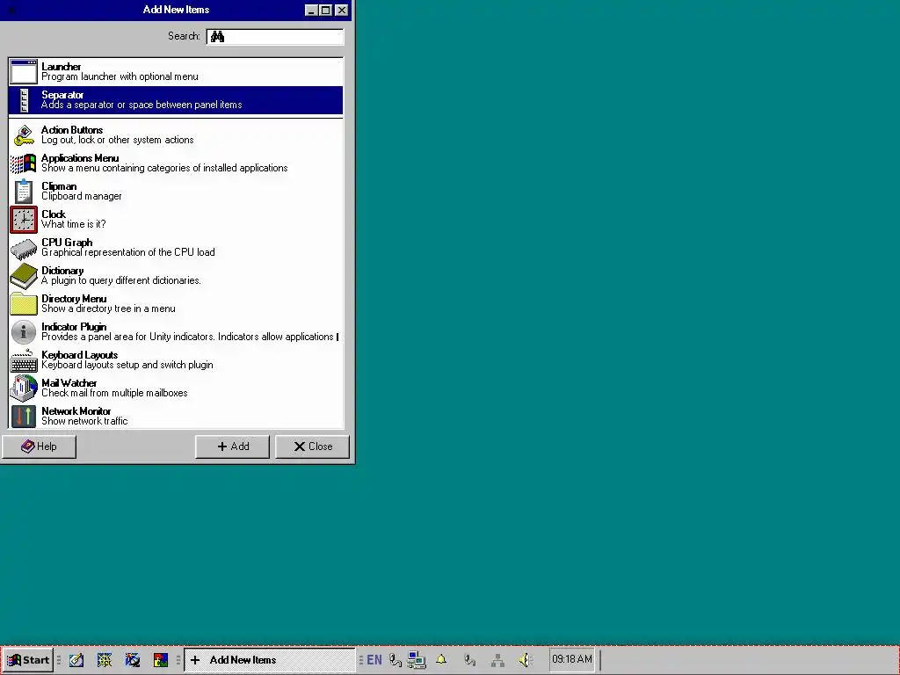This screenshot has height=675, width=900.
Task: Select the "What time is it?" text
Action: click(x=74, y=224)
